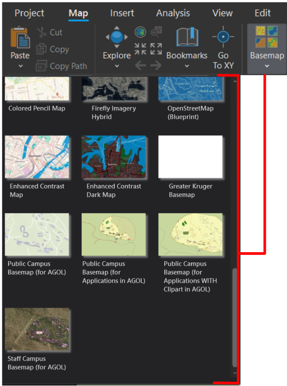This screenshot has height=386, width=287.
Task: Expand the Bookmarks dropdown arrow
Action: (x=187, y=66)
